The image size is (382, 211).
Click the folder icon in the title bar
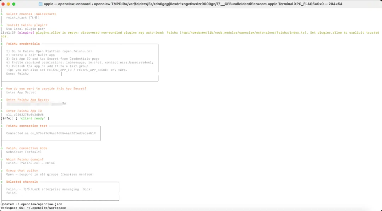(40, 4)
